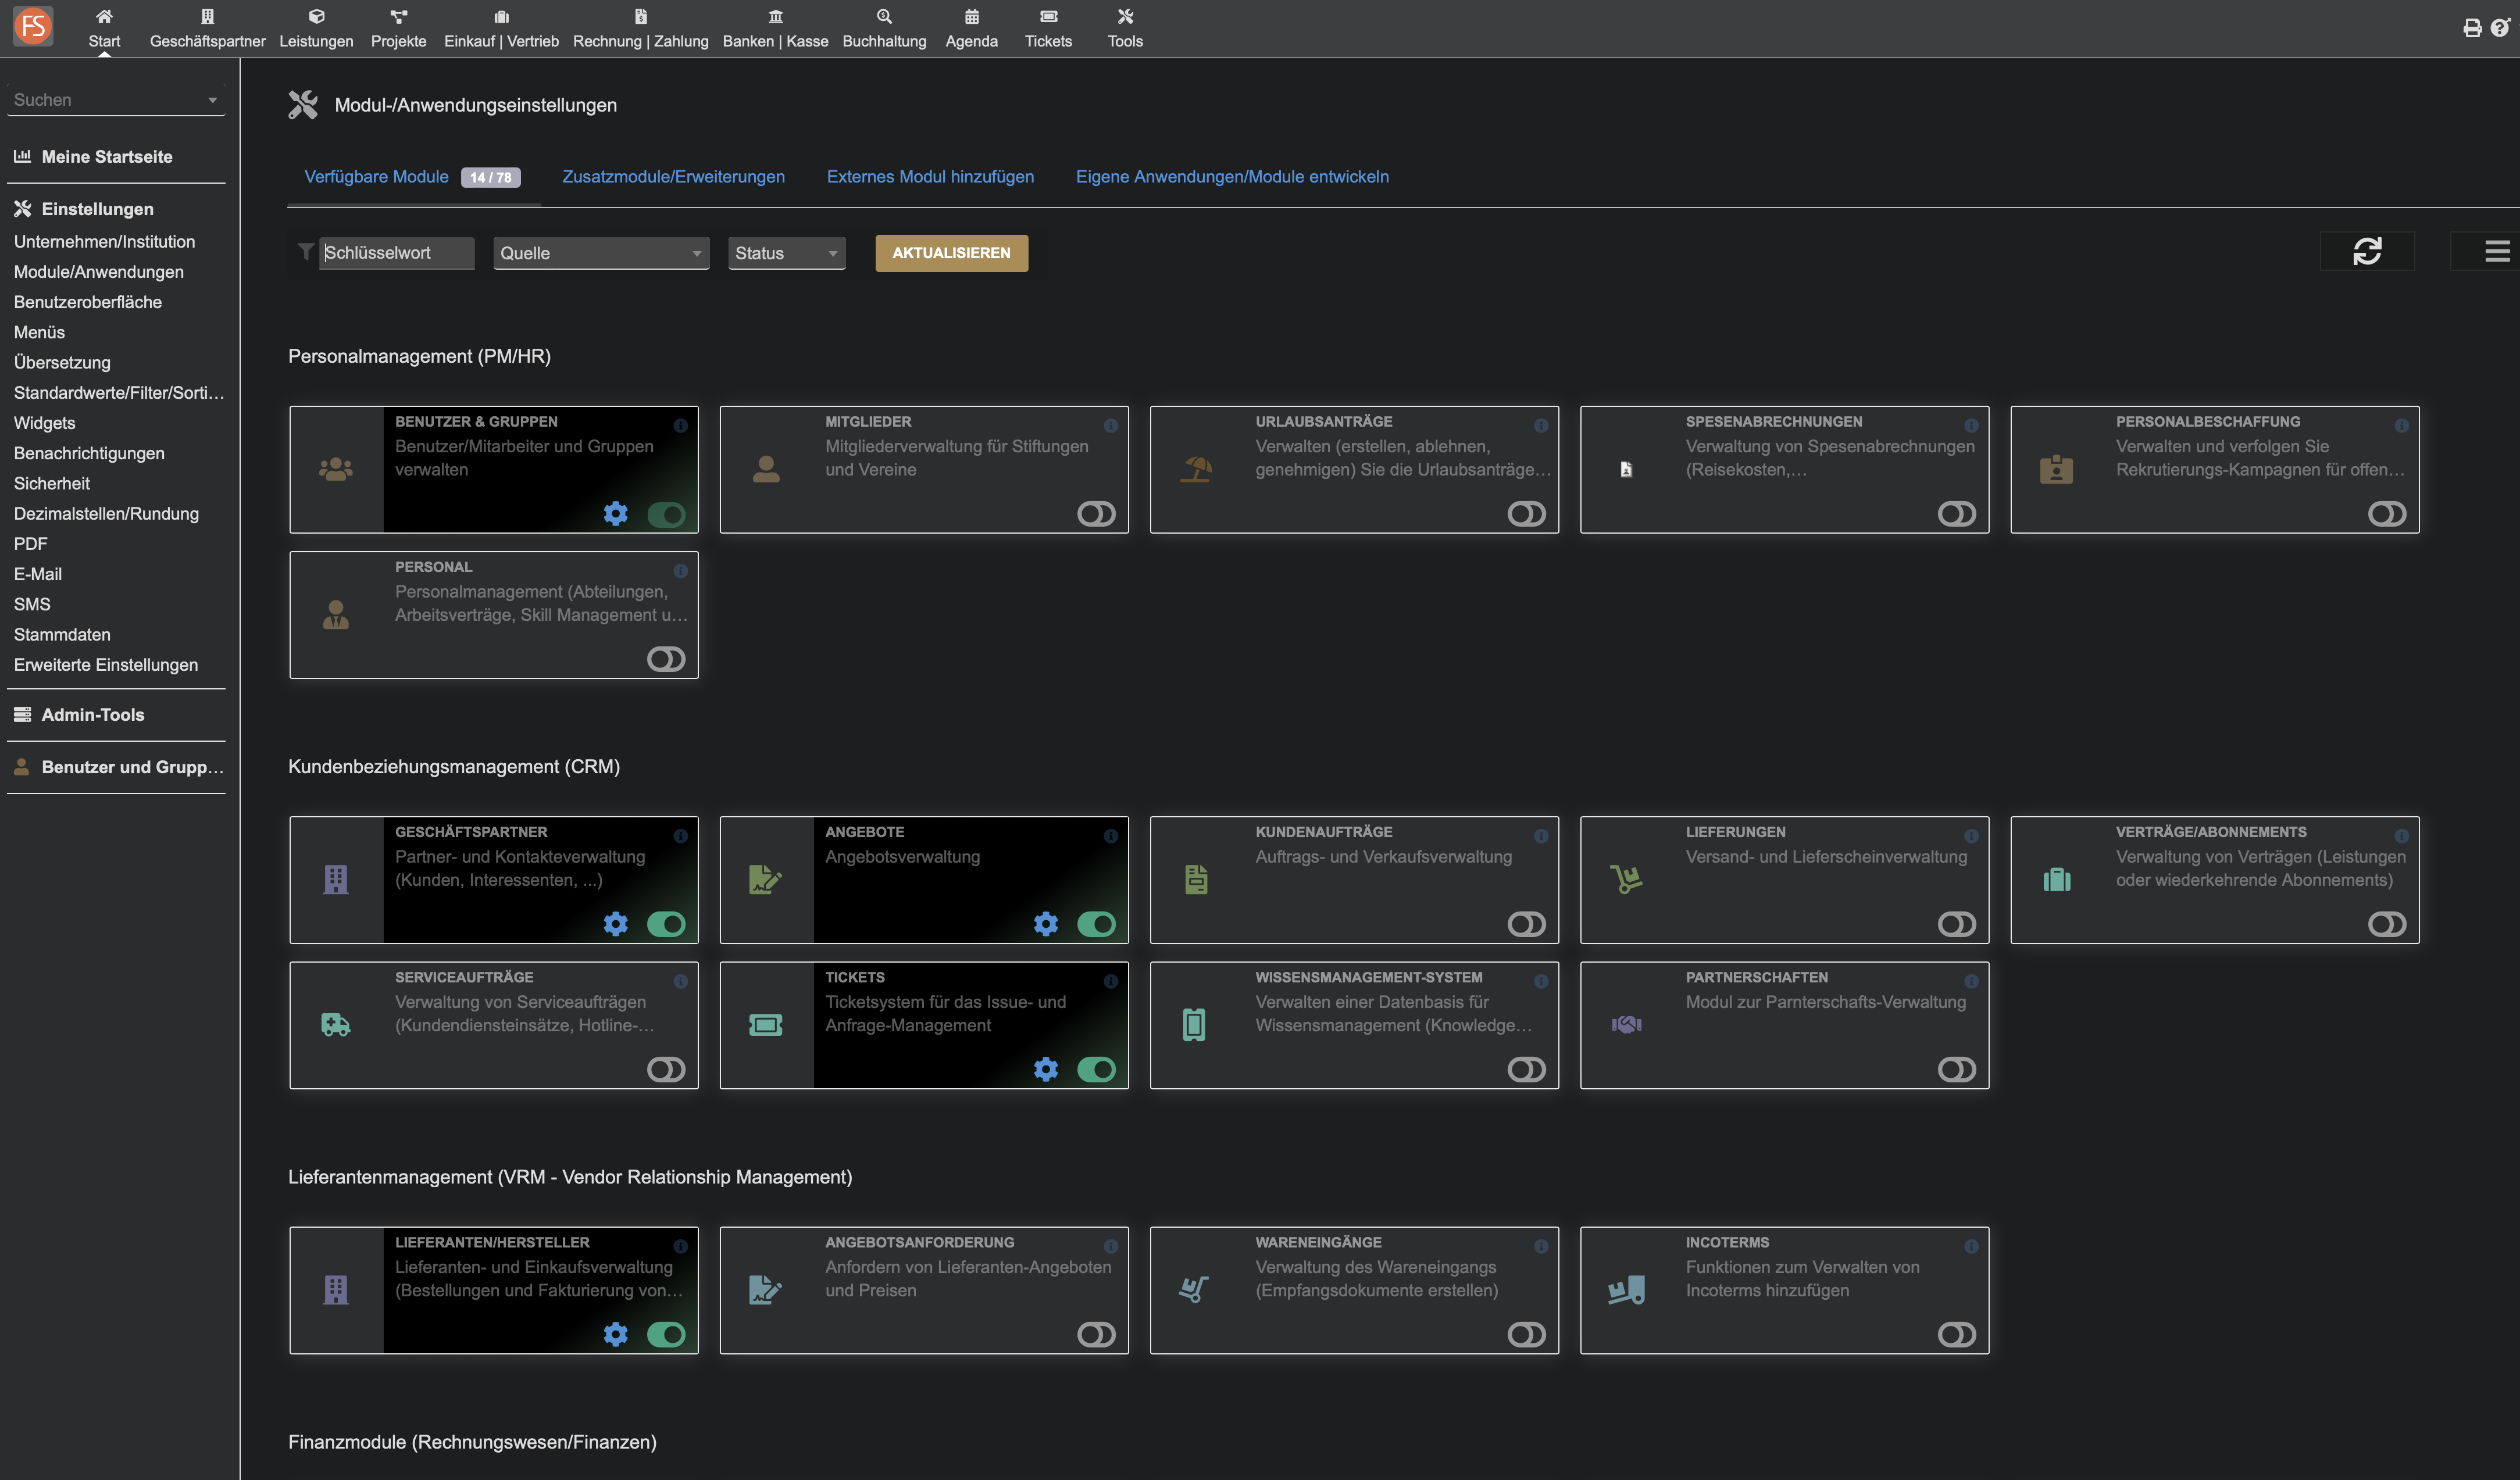Enable the Personal module toggle
This screenshot has height=1480, width=2520.
point(666,659)
